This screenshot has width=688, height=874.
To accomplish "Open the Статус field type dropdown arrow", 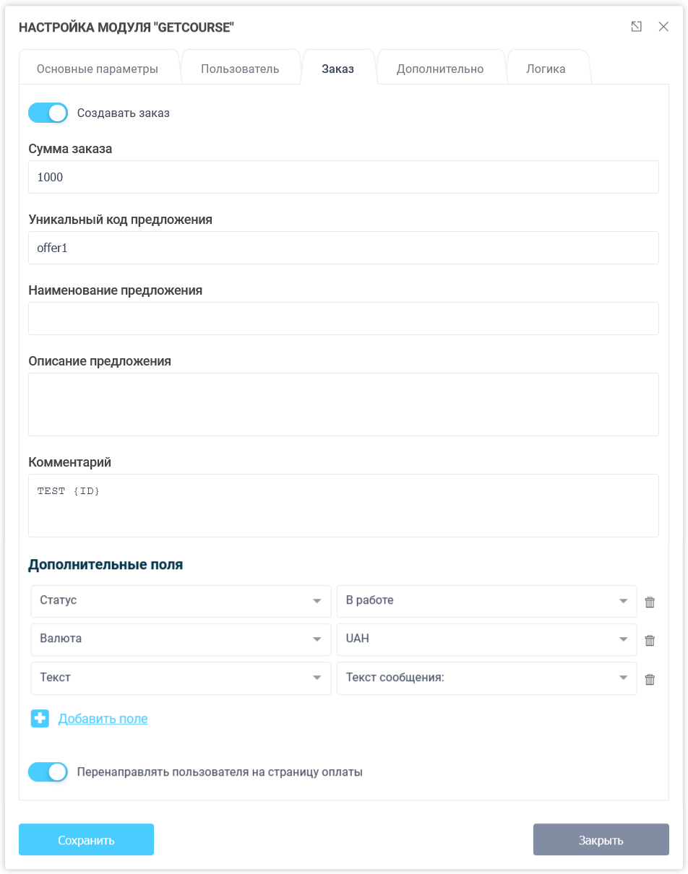I will [x=317, y=601].
